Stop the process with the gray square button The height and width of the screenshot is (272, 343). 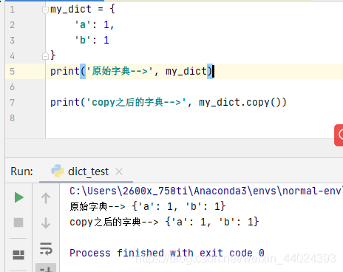pos(18,222)
